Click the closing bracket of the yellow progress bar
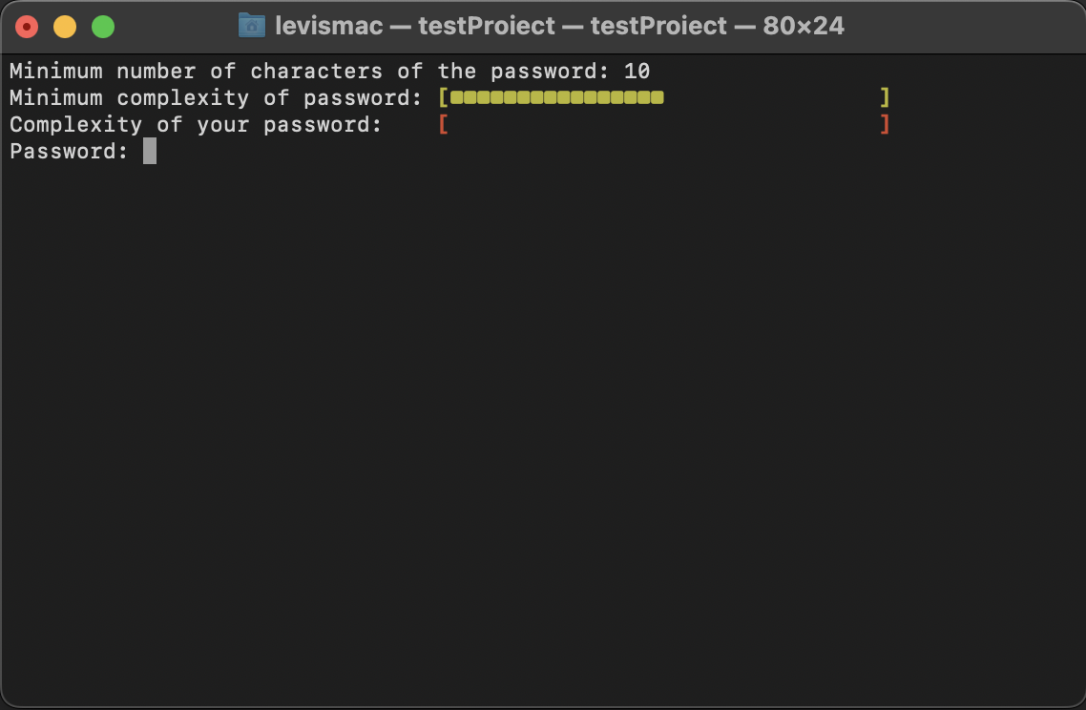Image resolution: width=1086 pixels, height=710 pixels. pos(885,97)
